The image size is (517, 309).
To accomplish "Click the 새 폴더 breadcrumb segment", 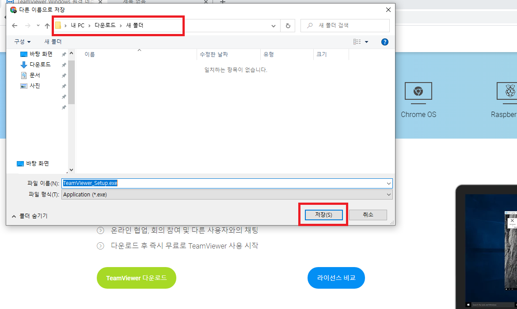I will (x=134, y=25).
